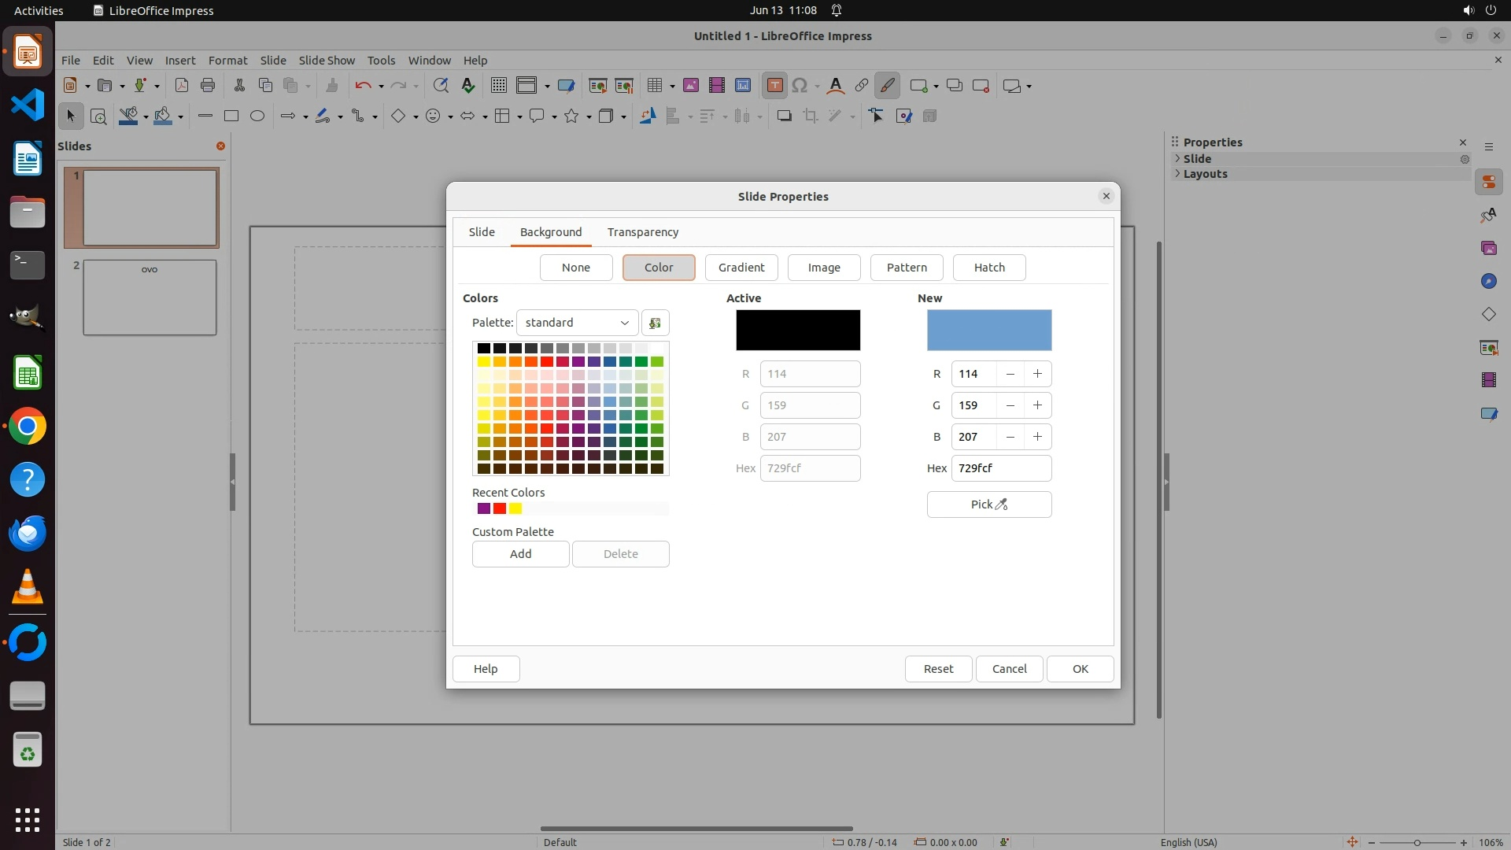
Task: Open the Navigator sidebar icon
Action: 1488,281
